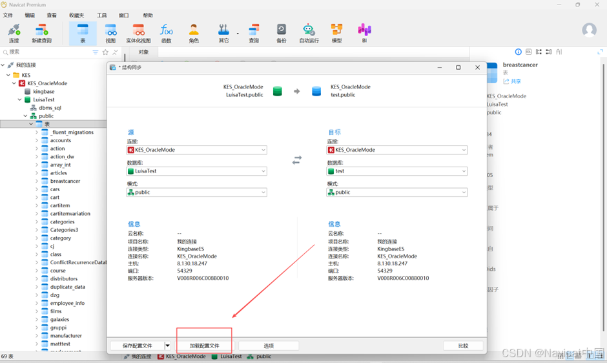
Task: Select the View (视图) toolbar icon
Action: pyautogui.click(x=110, y=34)
